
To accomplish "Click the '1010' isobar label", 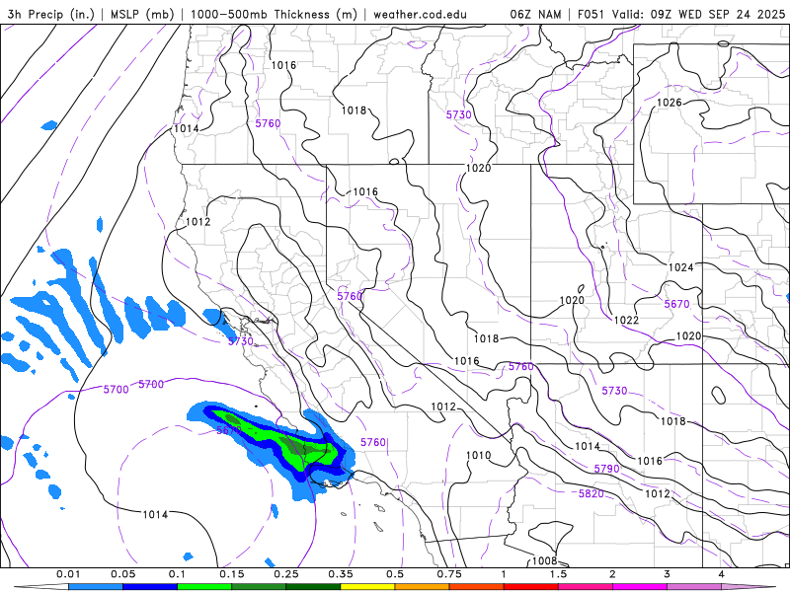I will click(x=478, y=456).
